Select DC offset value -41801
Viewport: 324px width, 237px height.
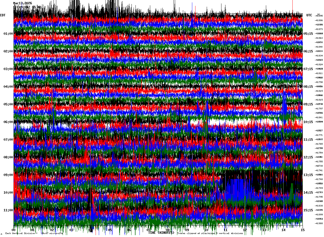click(x=319, y=117)
